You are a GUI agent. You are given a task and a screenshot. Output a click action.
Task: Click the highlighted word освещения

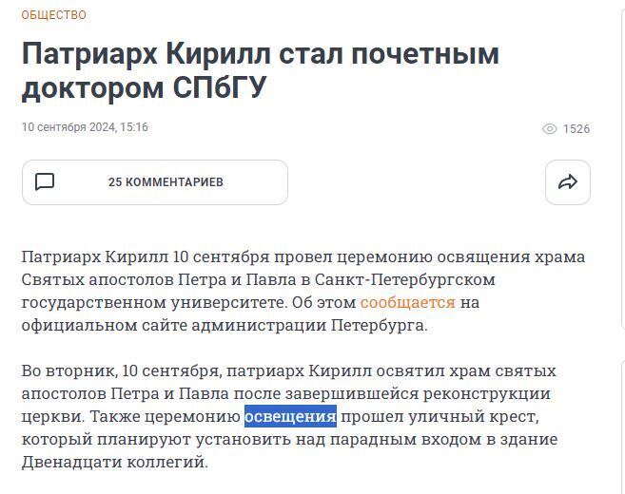coord(290,417)
